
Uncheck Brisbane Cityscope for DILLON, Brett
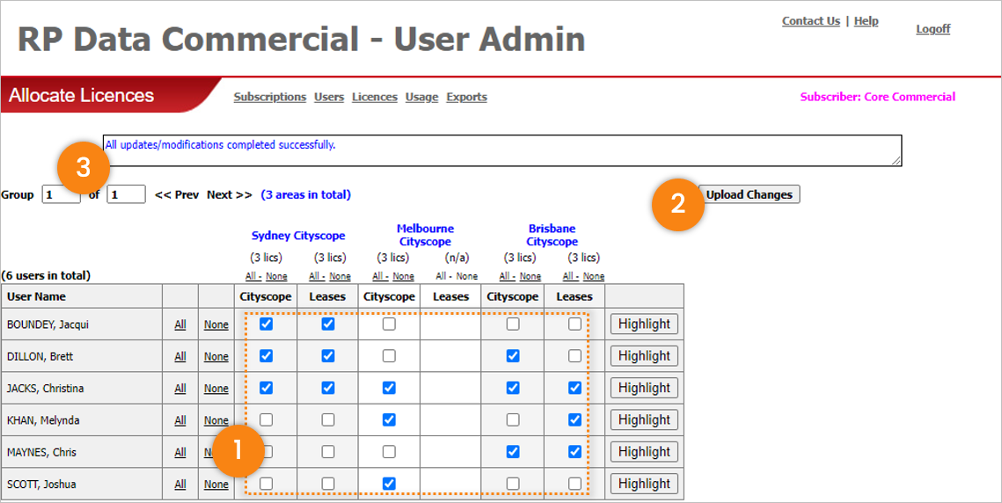(x=513, y=356)
